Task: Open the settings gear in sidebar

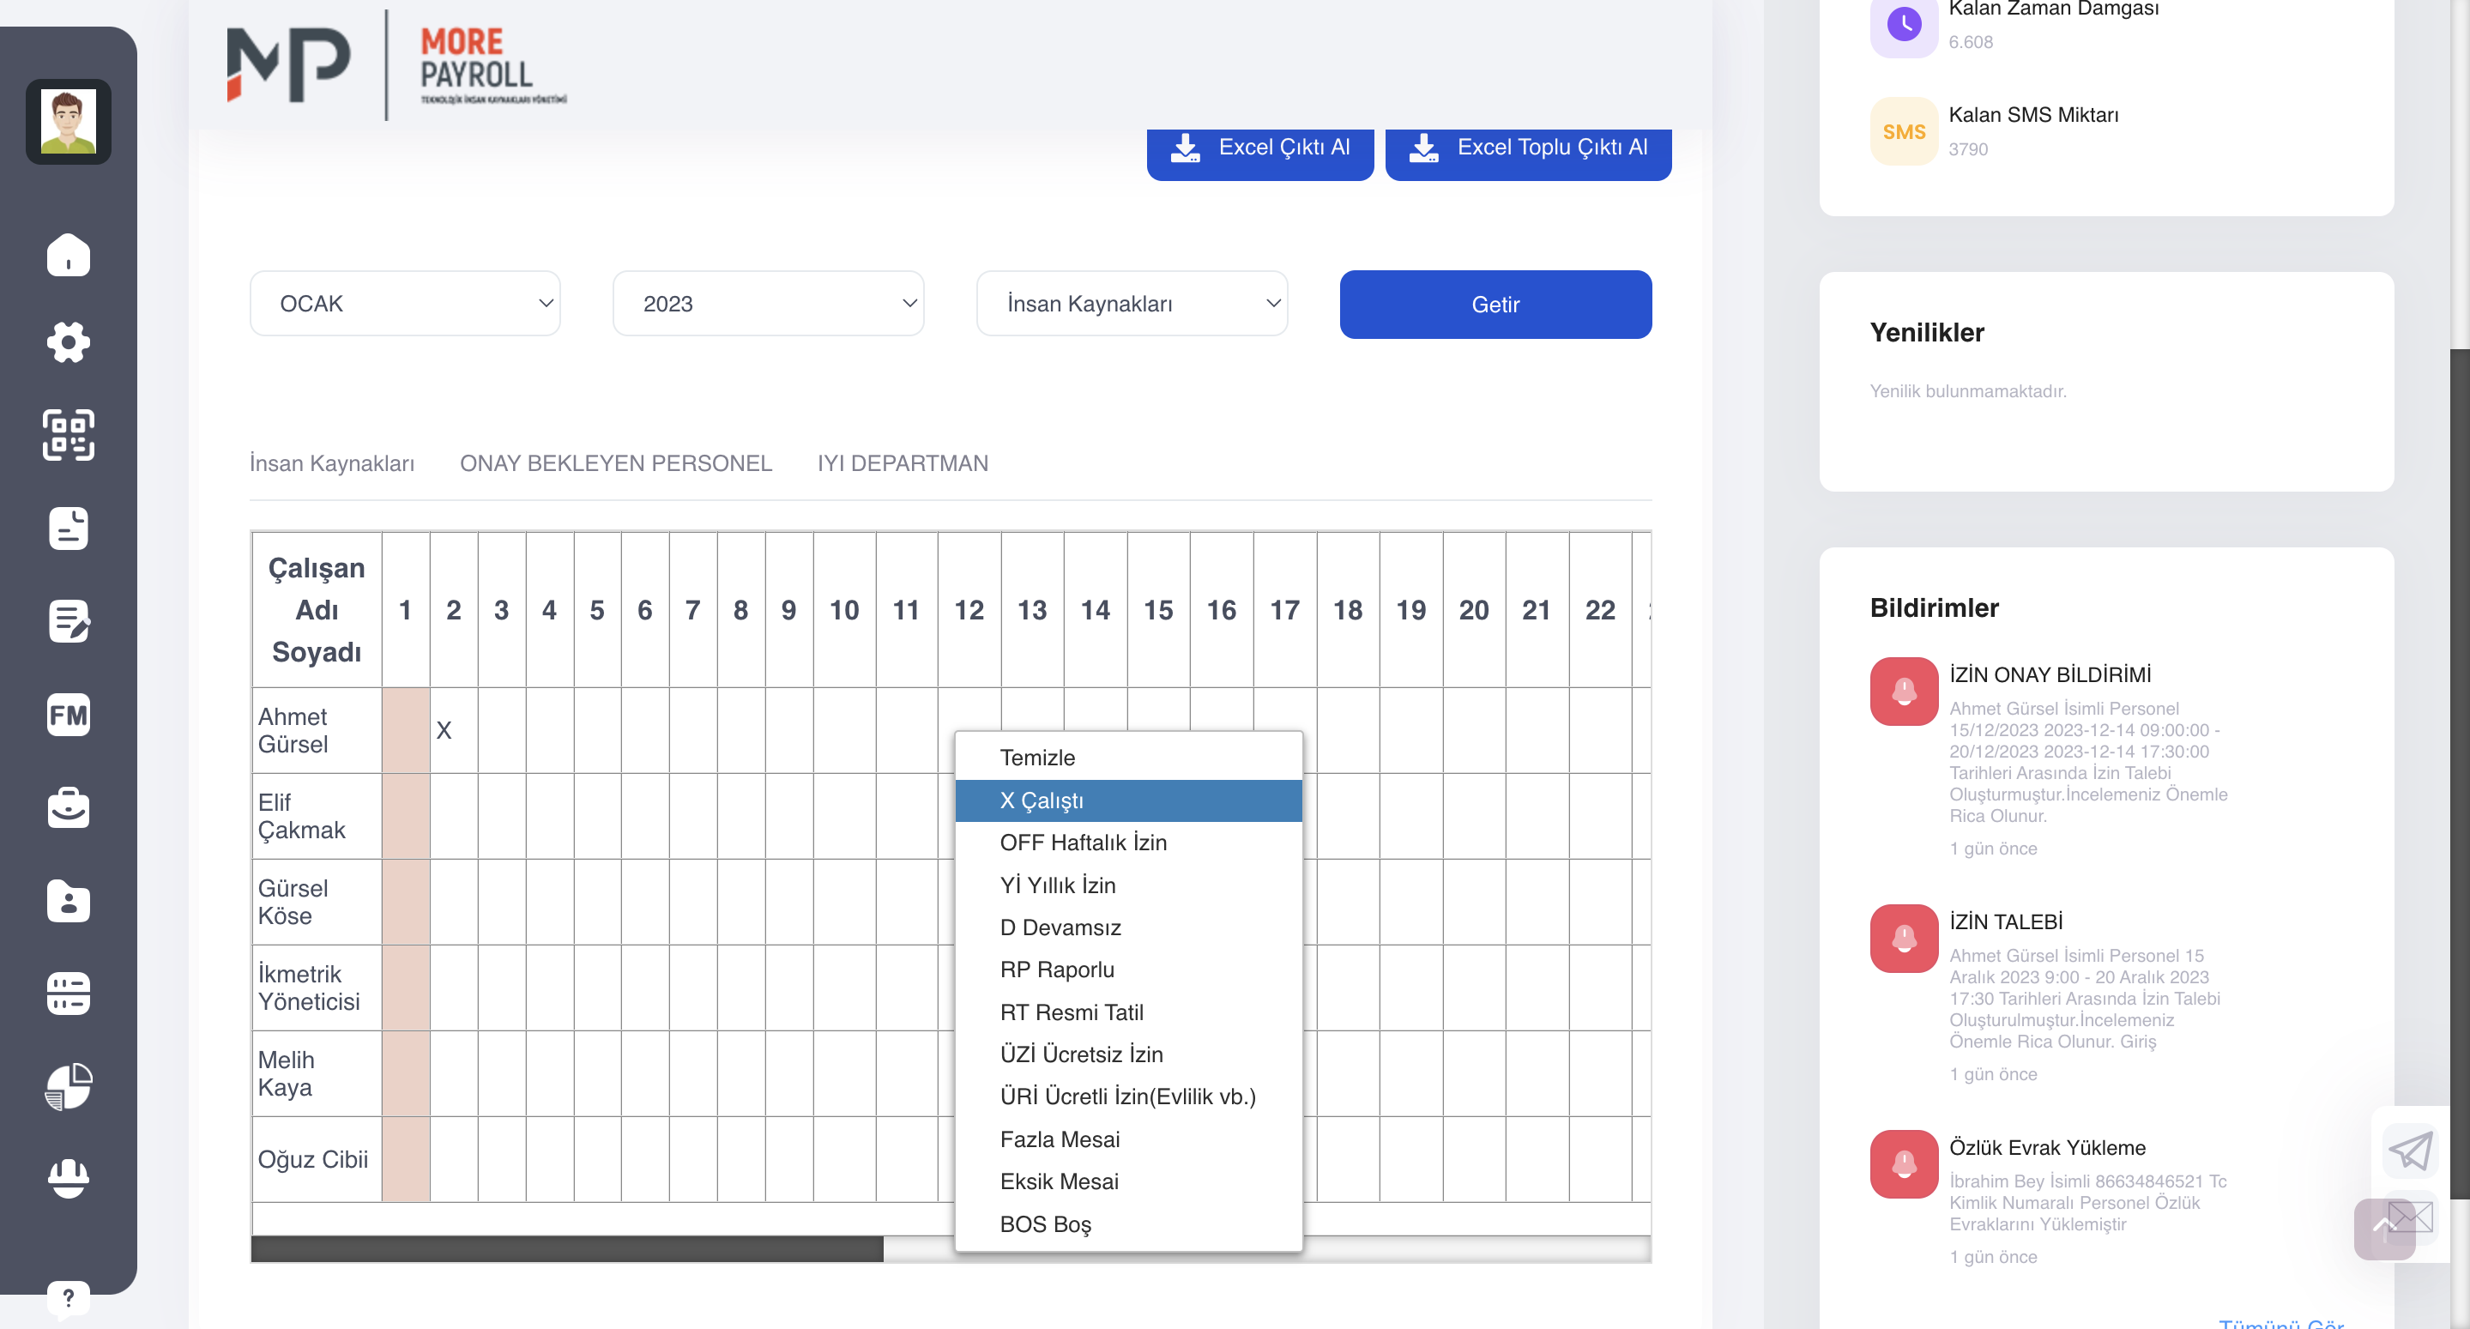Action: pos(68,342)
